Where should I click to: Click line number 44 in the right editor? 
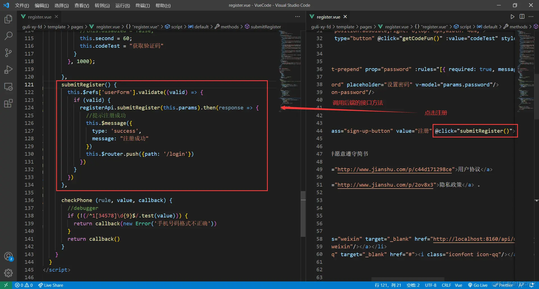[319, 131]
